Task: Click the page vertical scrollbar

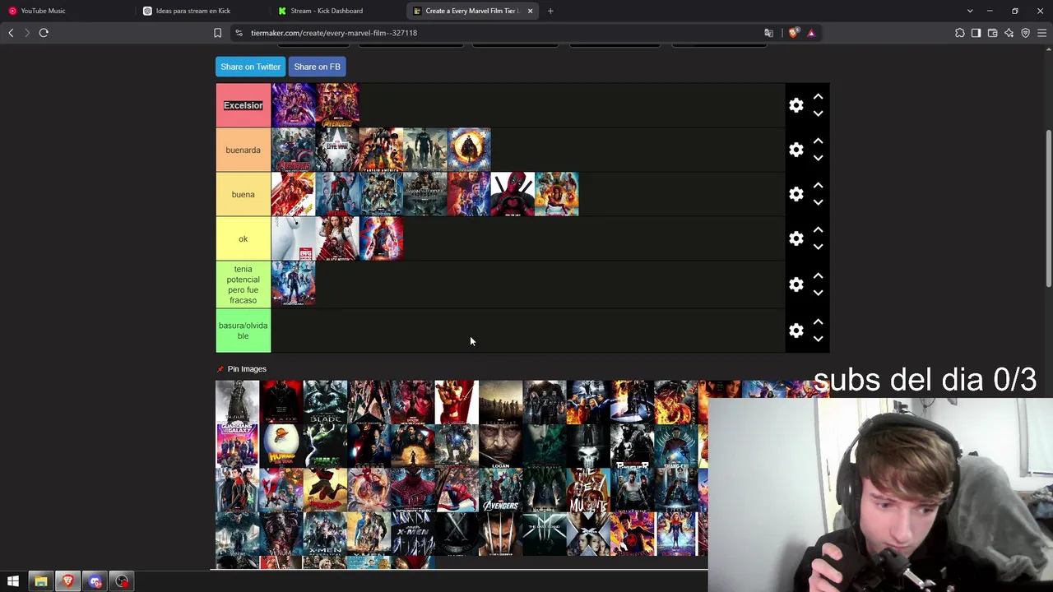Action: (1048, 210)
